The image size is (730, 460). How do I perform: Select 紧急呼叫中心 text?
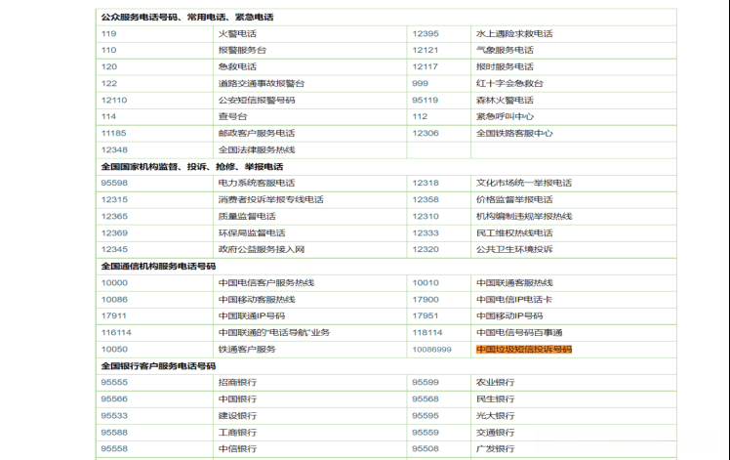click(x=505, y=116)
